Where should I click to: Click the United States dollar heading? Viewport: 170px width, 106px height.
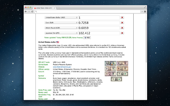[x=47, y=42]
